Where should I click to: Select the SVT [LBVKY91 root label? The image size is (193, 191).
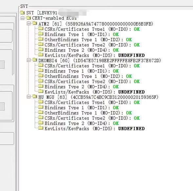42,13
